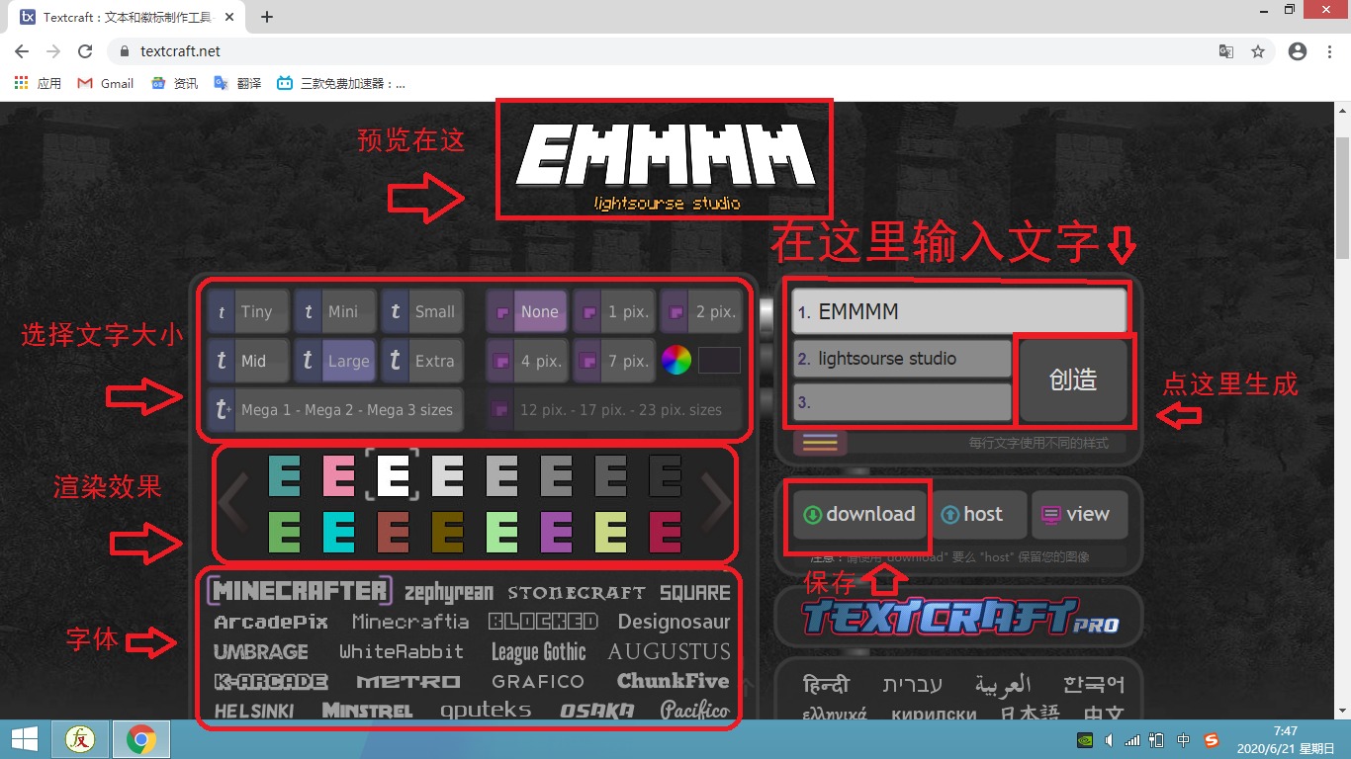This screenshot has width=1351, height=759.
Task: Click the host button
Action: tap(979, 514)
